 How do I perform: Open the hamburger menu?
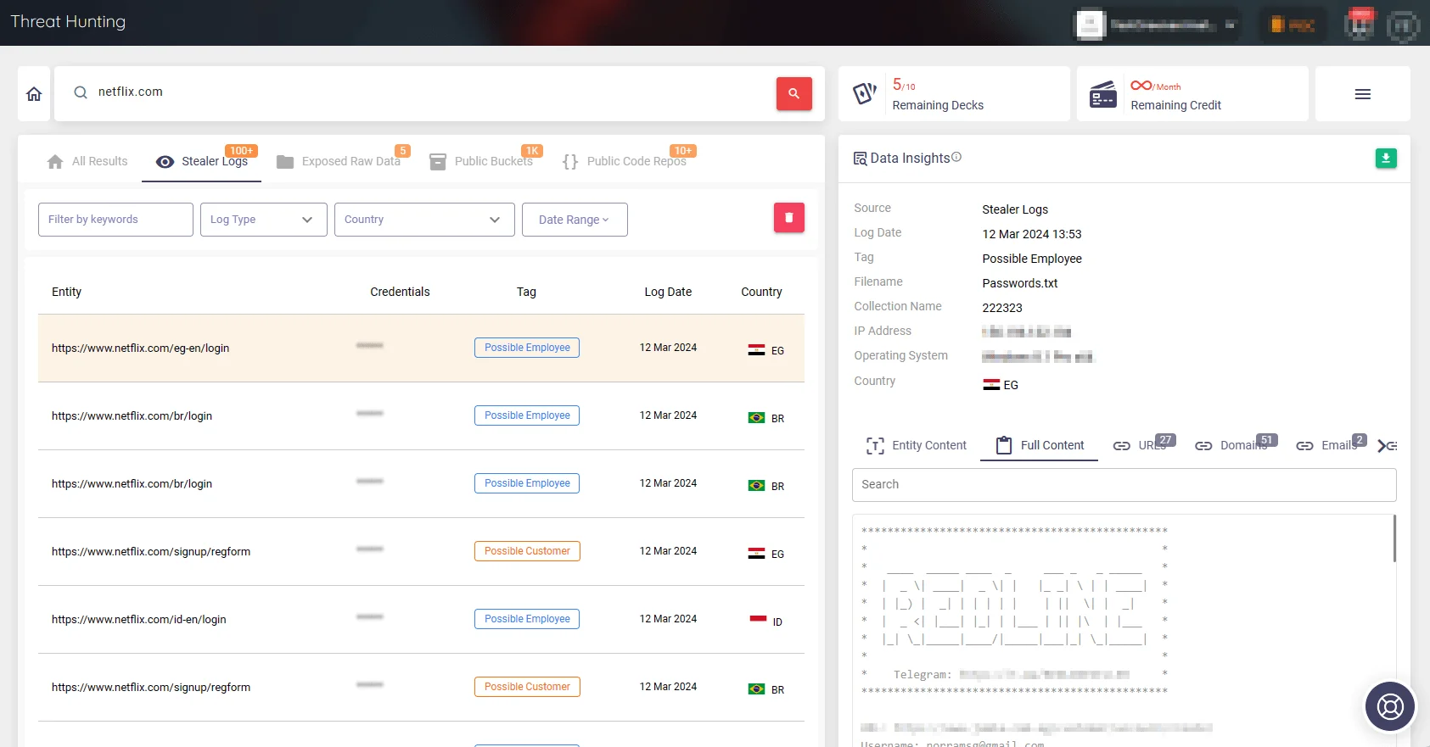pyautogui.click(x=1362, y=94)
